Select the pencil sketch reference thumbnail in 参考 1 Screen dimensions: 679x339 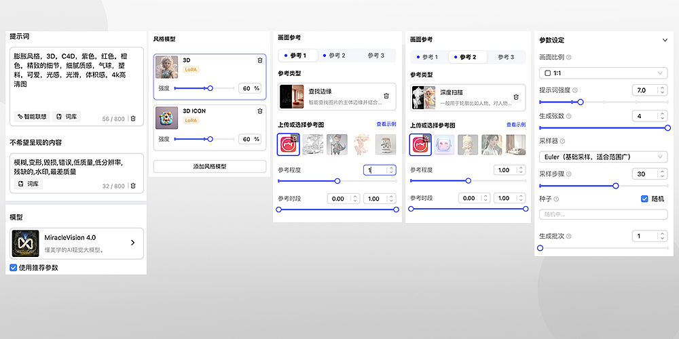click(x=312, y=145)
